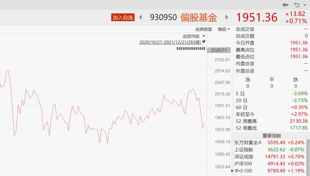Click the 1935.96 axis value
The height and width of the screenshot is (176, 310).
(x=222, y=130)
